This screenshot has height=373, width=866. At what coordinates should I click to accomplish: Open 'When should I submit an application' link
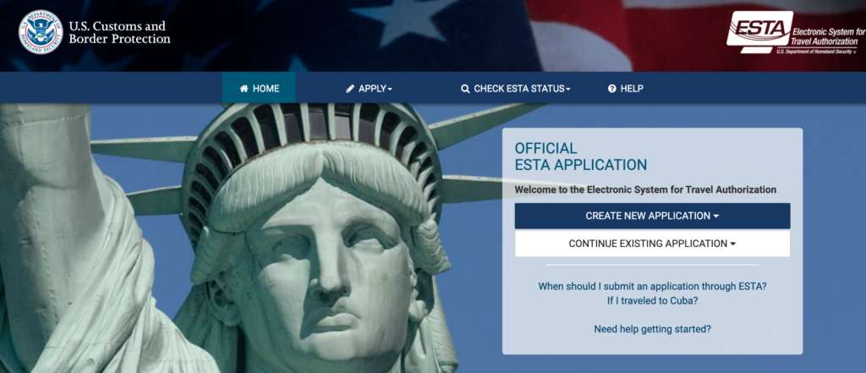652,287
